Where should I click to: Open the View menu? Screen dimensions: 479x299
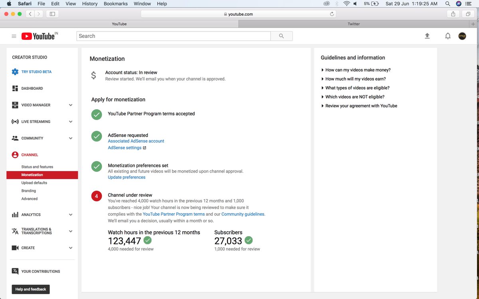point(71,4)
